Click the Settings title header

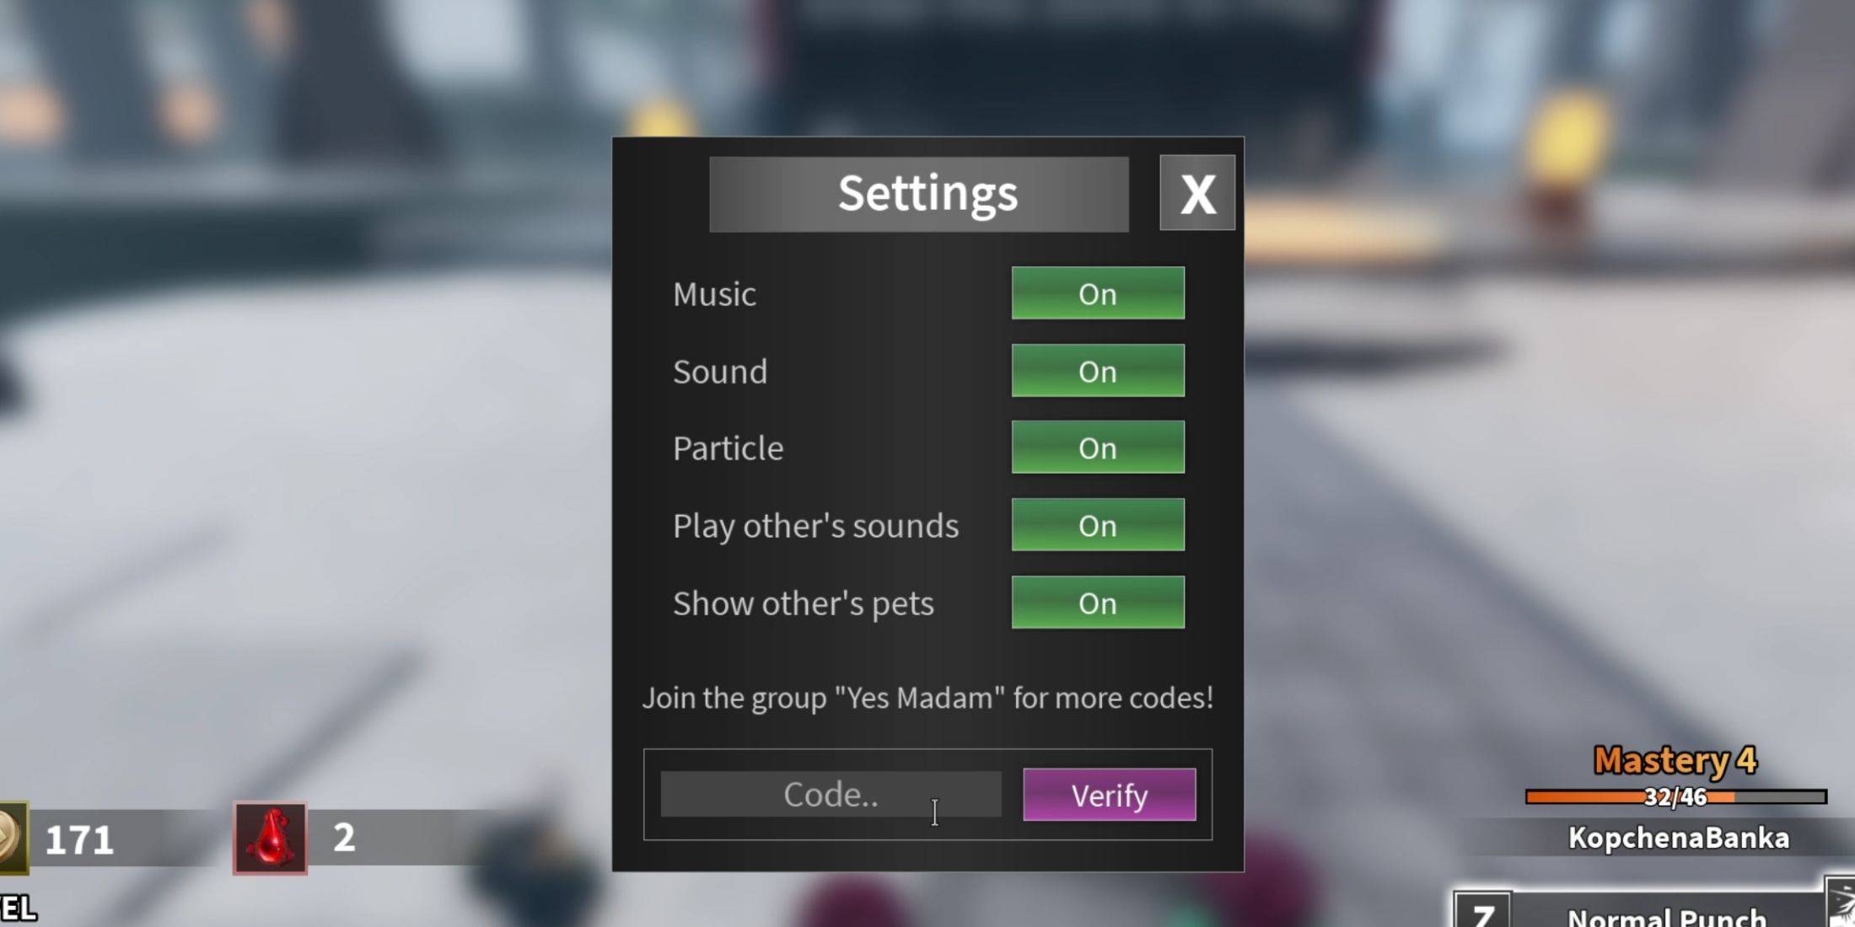(927, 191)
